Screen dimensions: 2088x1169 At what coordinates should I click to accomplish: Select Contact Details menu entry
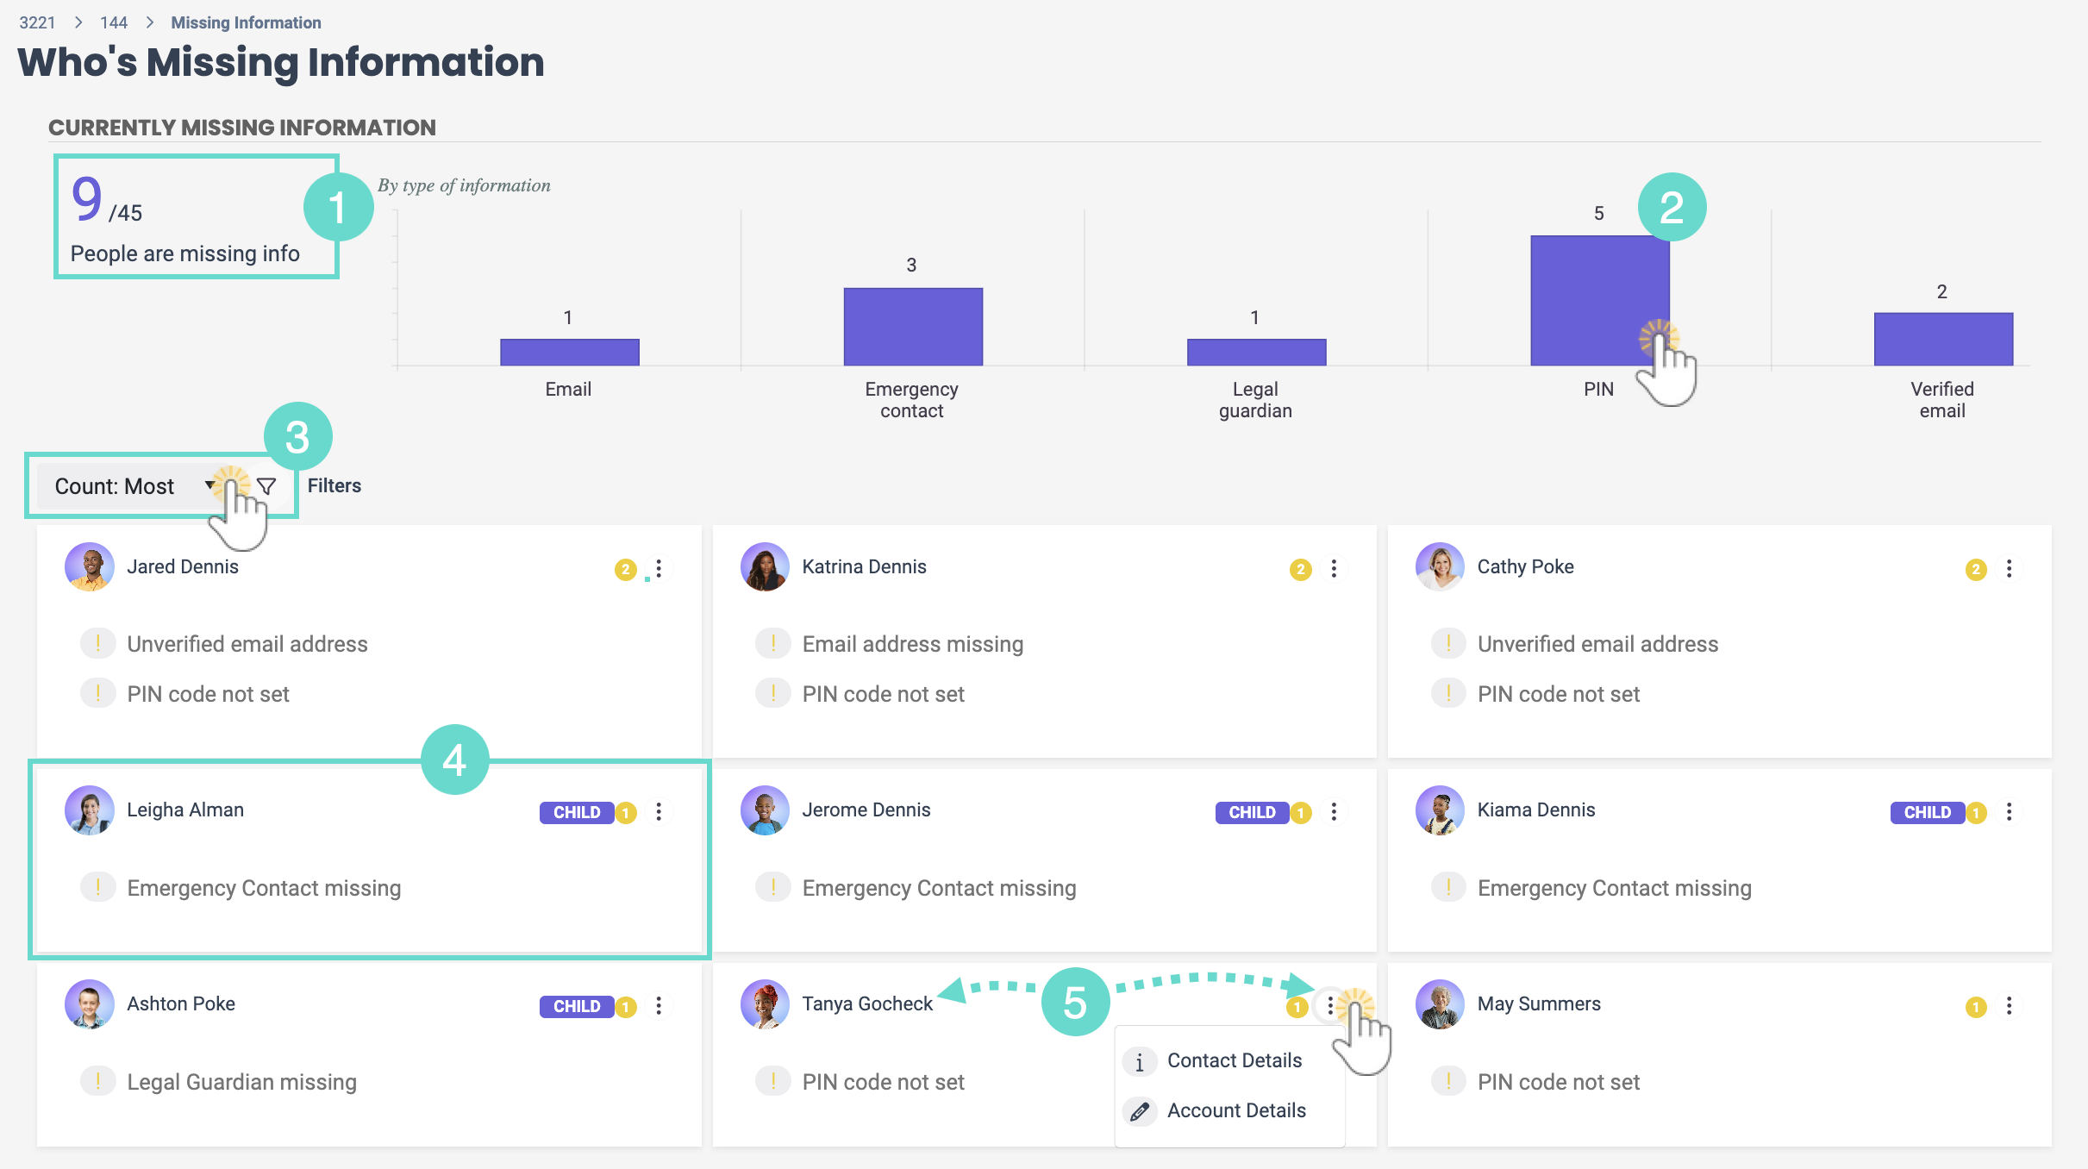coord(1234,1061)
